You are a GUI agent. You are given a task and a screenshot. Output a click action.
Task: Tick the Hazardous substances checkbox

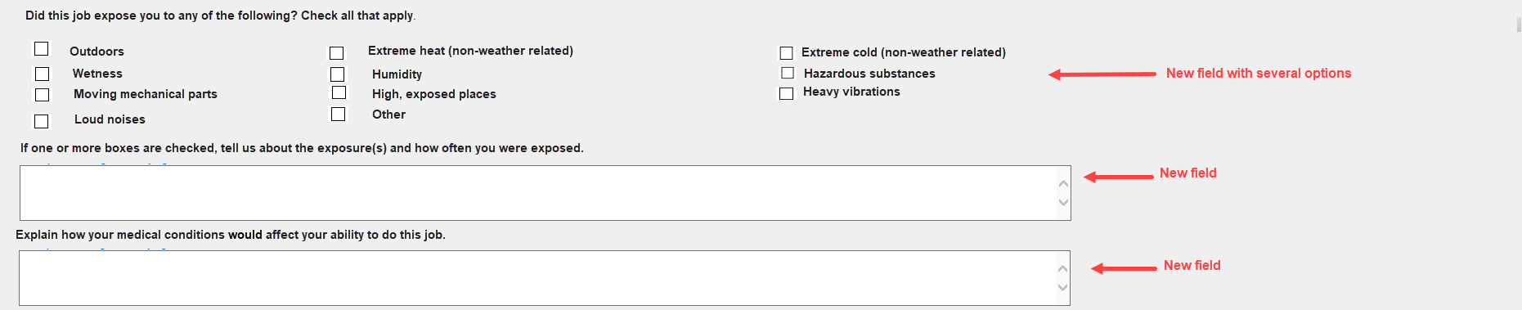click(788, 73)
